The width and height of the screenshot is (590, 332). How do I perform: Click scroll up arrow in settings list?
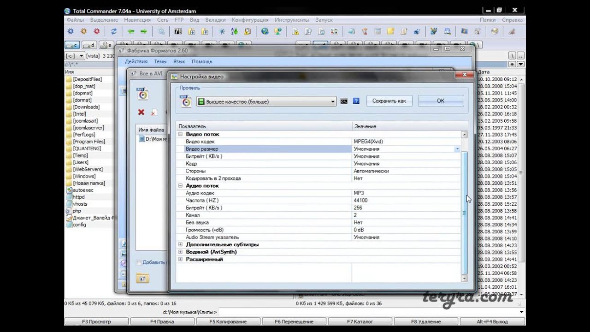tap(464, 135)
